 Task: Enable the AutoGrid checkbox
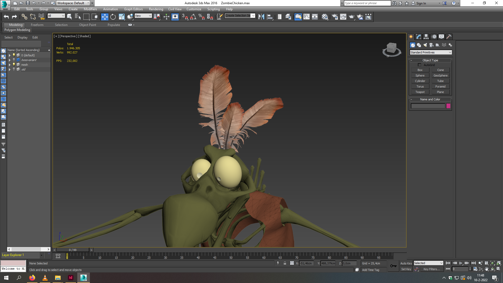419,65
